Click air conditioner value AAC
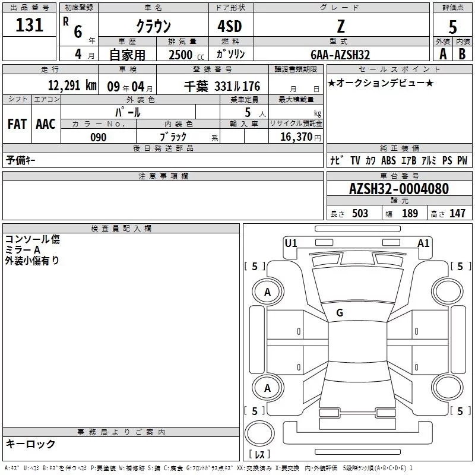 [46, 124]
